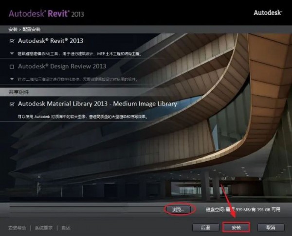Screen dimensions: 292x236
Task: Select the Material Library Medium Image Library title
Action: [x=97, y=104]
